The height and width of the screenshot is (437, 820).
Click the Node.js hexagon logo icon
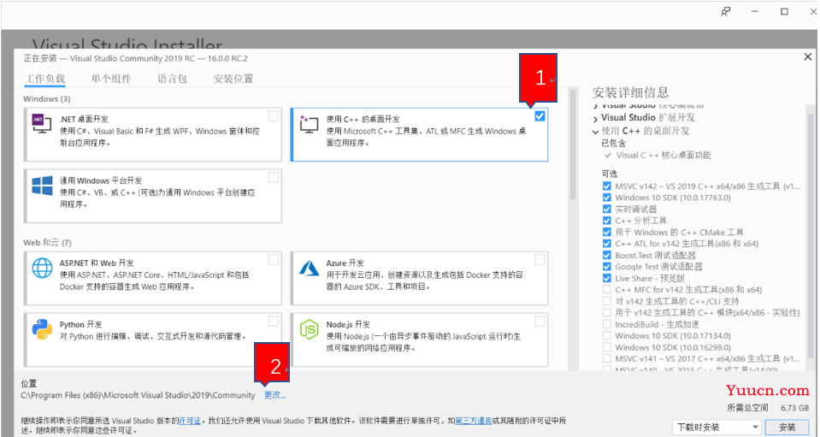tap(309, 329)
